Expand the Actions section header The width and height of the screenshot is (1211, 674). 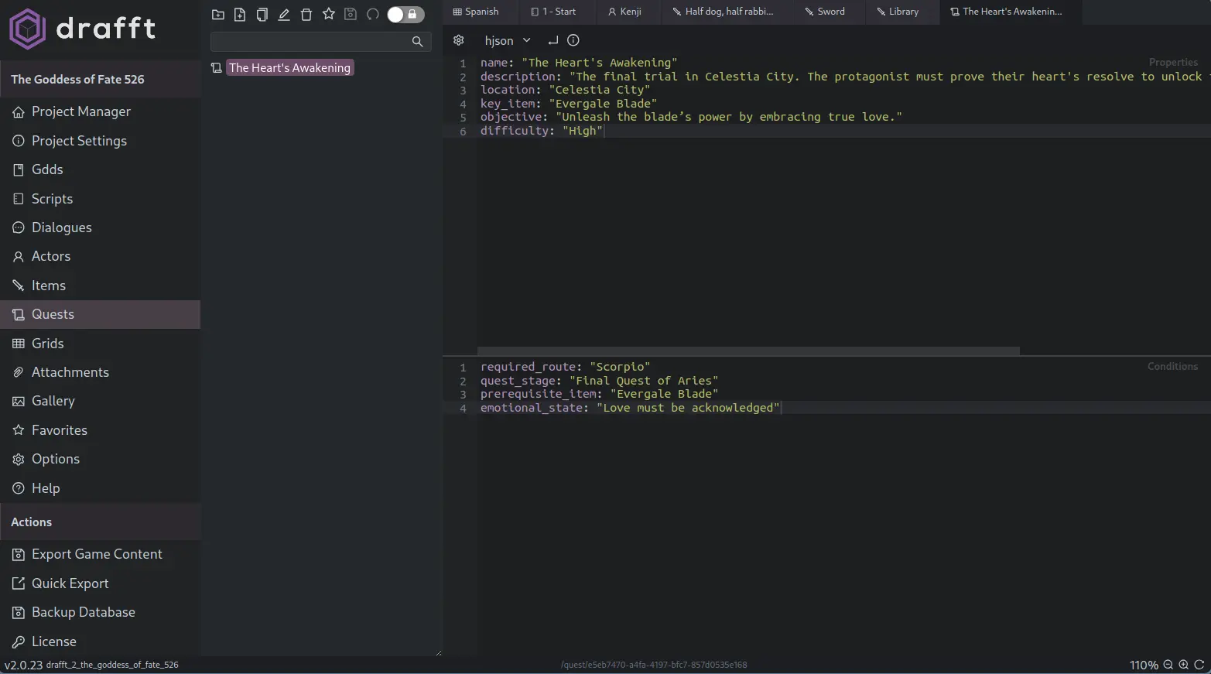click(31, 522)
